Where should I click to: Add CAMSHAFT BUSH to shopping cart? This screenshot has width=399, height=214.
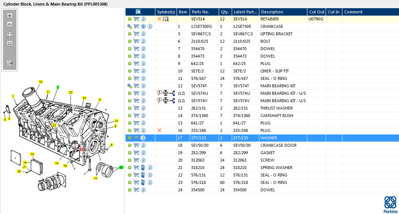[136, 116]
